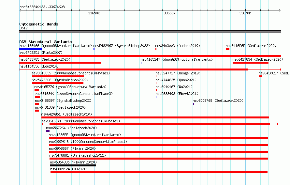Screen dimensions: 290x185
Task: Click the red esv2669648 variant bar
Action: point(159,145)
